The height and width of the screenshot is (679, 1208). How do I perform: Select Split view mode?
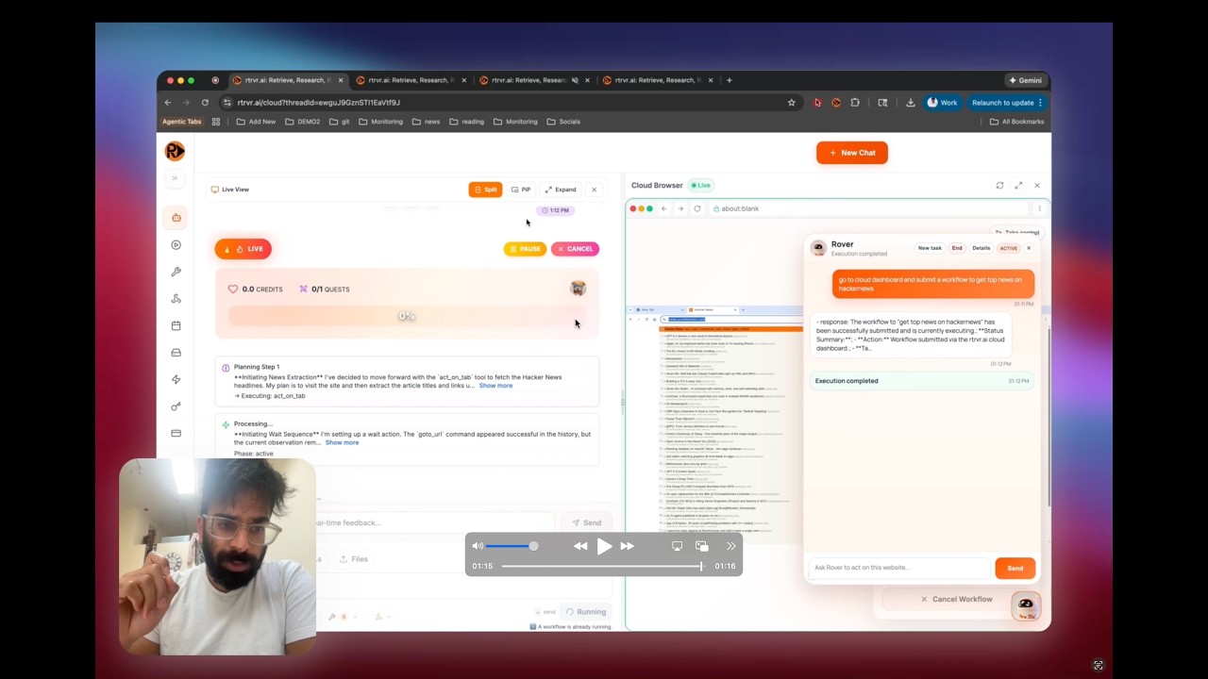(485, 190)
